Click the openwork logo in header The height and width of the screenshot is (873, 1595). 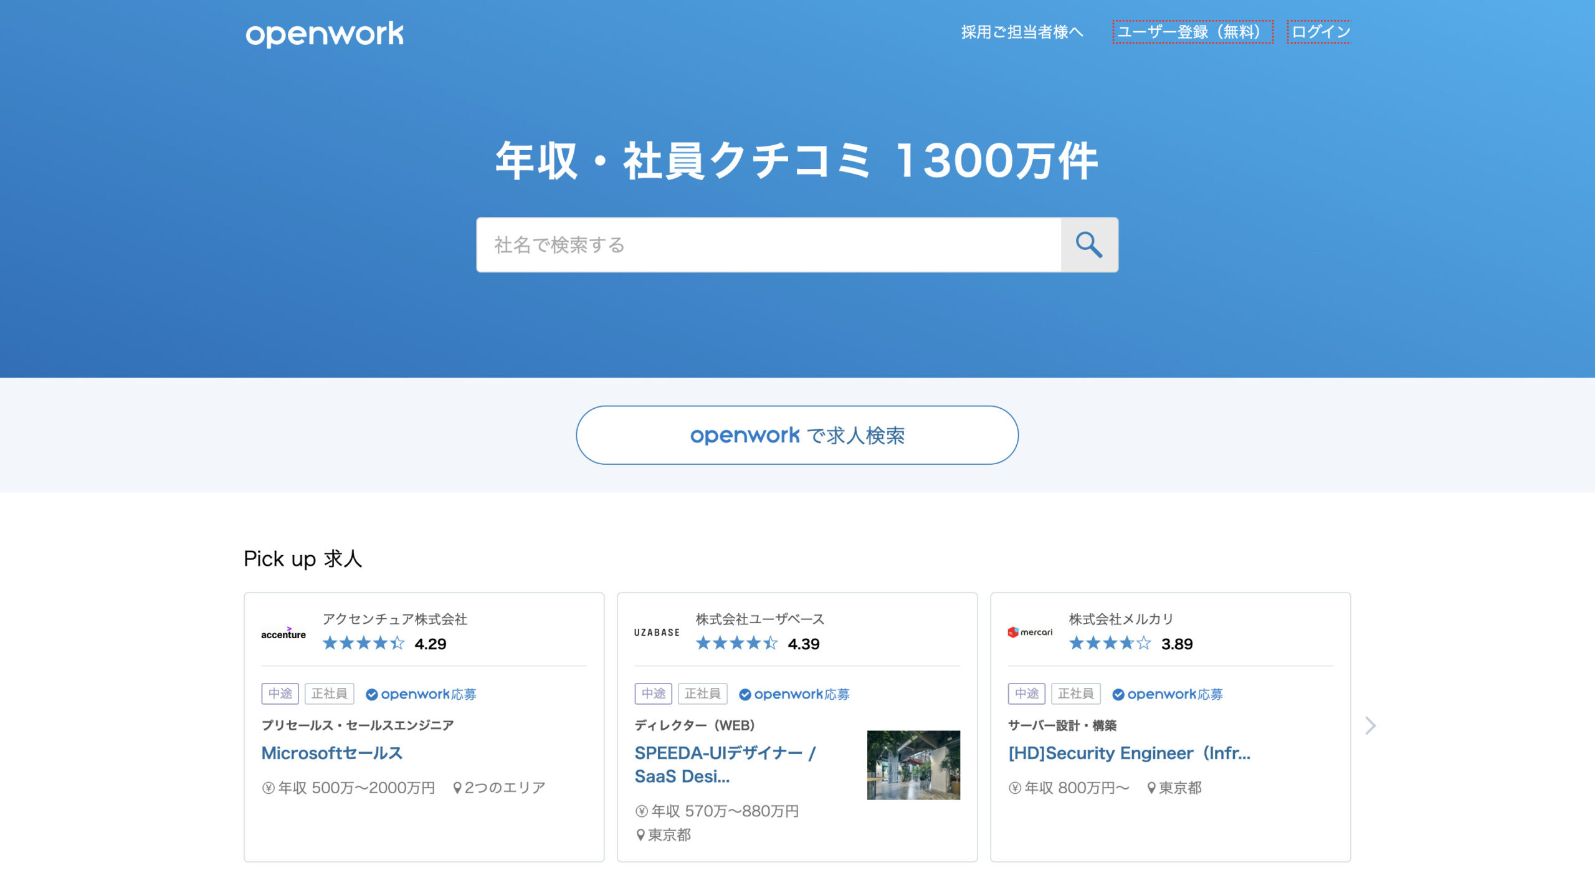325,34
